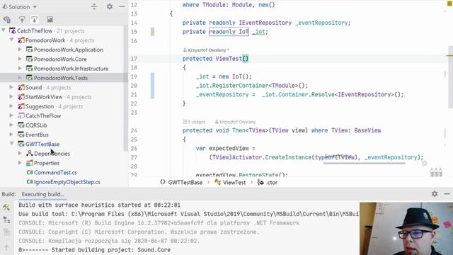Collapse the PomodoroWork folder

pyautogui.click(x=12, y=40)
